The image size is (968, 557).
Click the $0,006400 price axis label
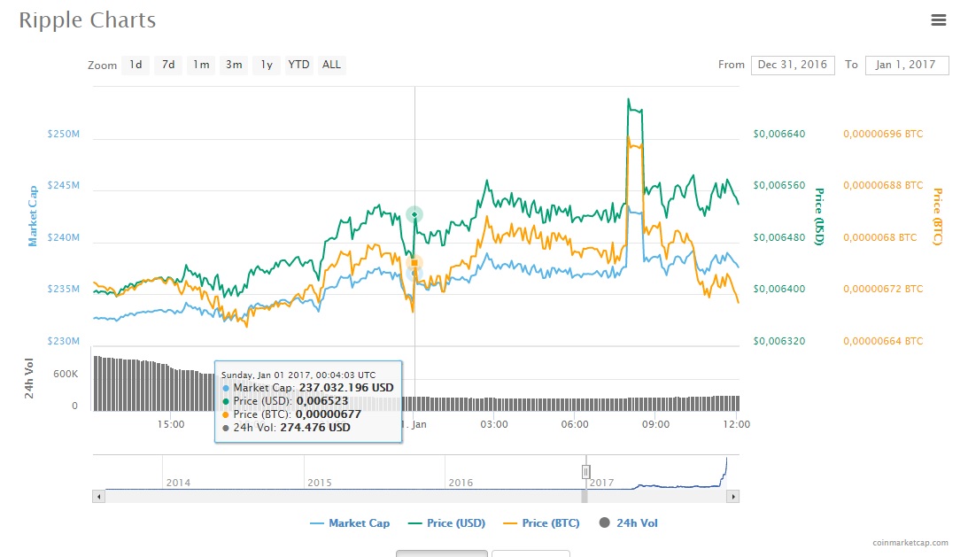[779, 289]
